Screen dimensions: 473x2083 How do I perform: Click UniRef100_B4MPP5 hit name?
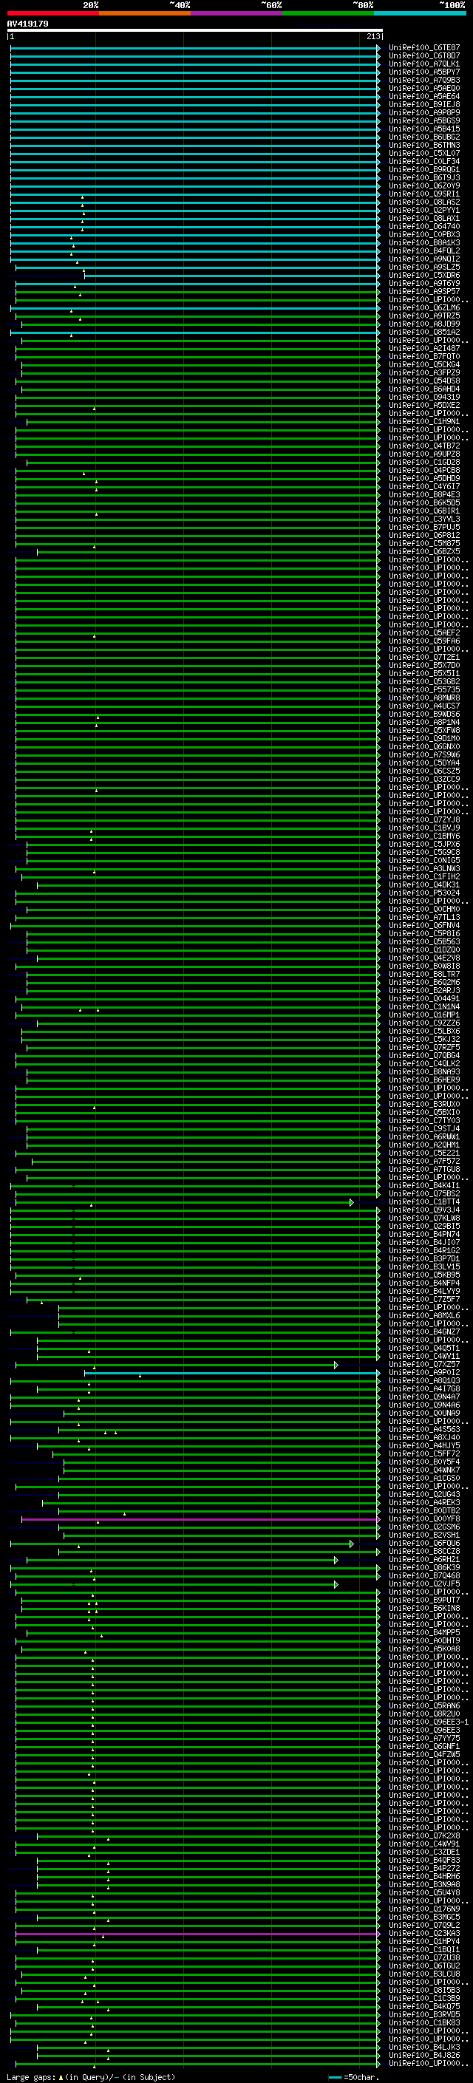coord(424,1632)
